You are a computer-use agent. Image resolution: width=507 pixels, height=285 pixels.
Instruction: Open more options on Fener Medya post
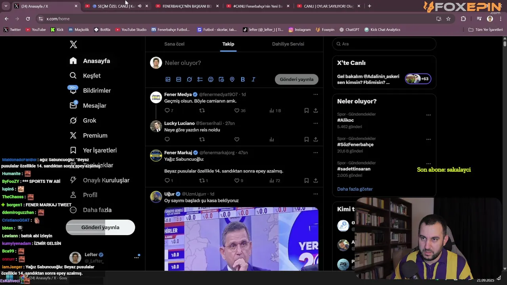click(316, 94)
